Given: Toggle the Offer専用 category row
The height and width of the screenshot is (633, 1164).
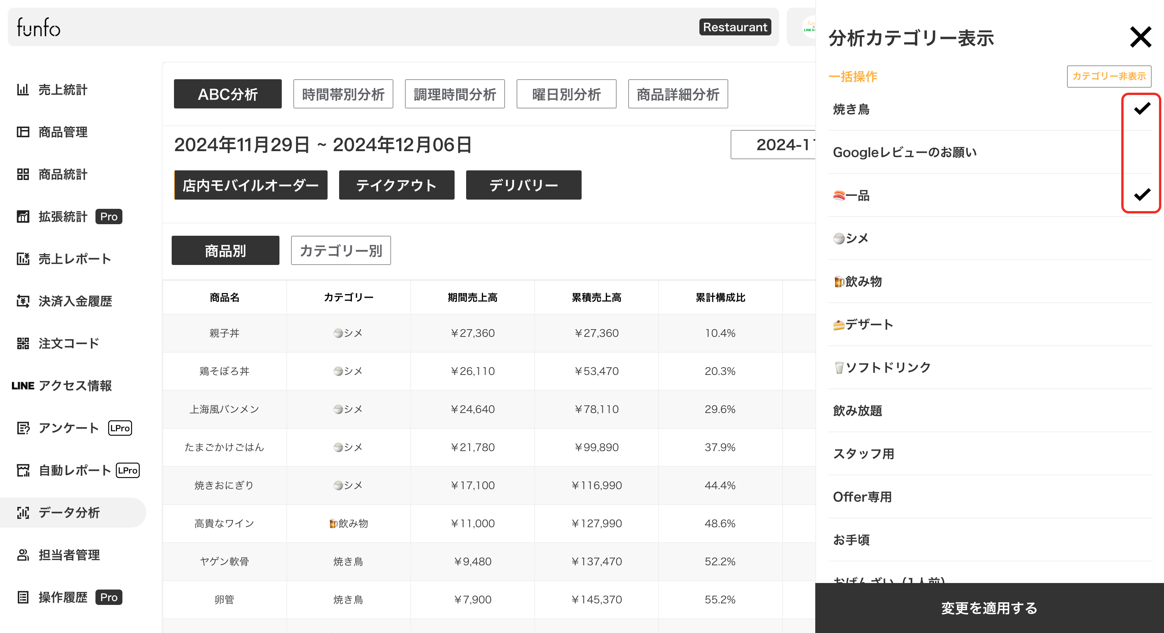Looking at the screenshot, I should point(990,496).
